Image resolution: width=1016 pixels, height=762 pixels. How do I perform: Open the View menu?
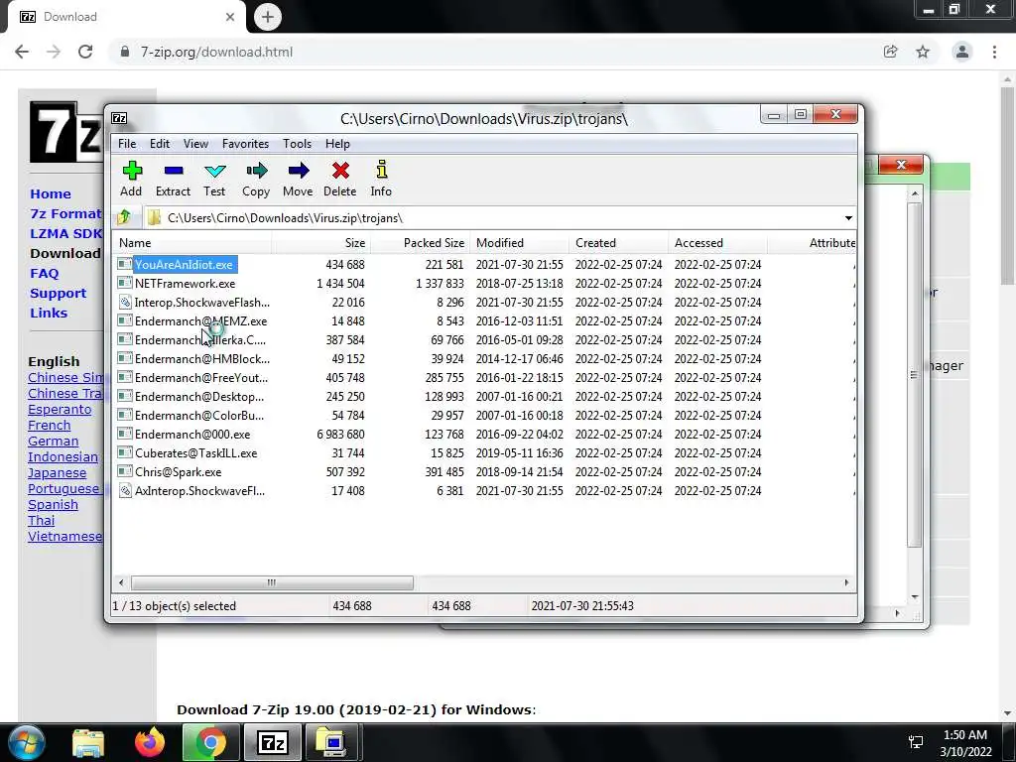pyautogui.click(x=195, y=144)
